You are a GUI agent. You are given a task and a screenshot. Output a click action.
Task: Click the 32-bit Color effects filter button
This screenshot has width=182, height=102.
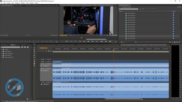pos(25,47)
